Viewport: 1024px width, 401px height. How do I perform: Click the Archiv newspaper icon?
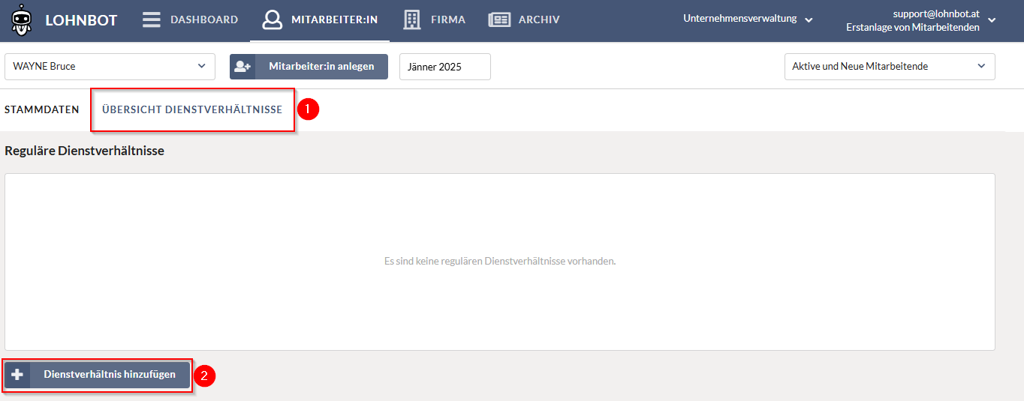499,19
